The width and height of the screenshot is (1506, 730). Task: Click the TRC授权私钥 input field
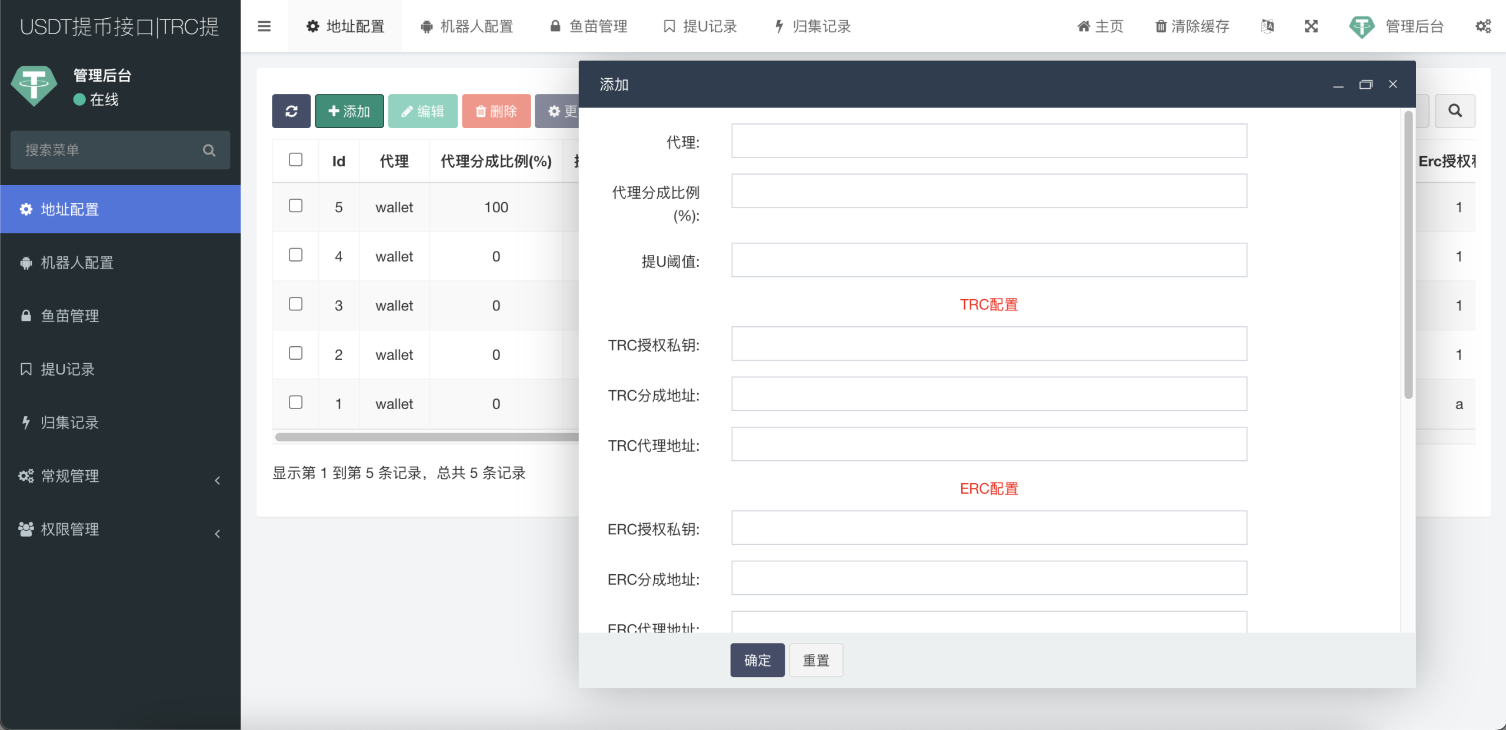[x=988, y=344]
